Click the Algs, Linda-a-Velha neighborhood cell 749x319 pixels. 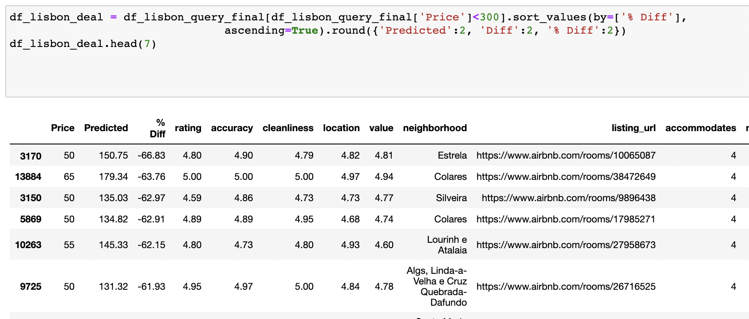tap(437, 287)
